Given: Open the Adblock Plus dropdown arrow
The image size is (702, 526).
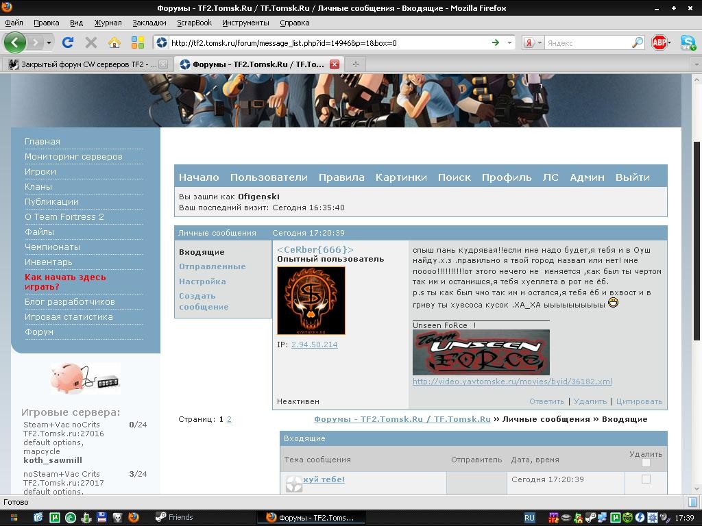Looking at the screenshot, I should 669,43.
